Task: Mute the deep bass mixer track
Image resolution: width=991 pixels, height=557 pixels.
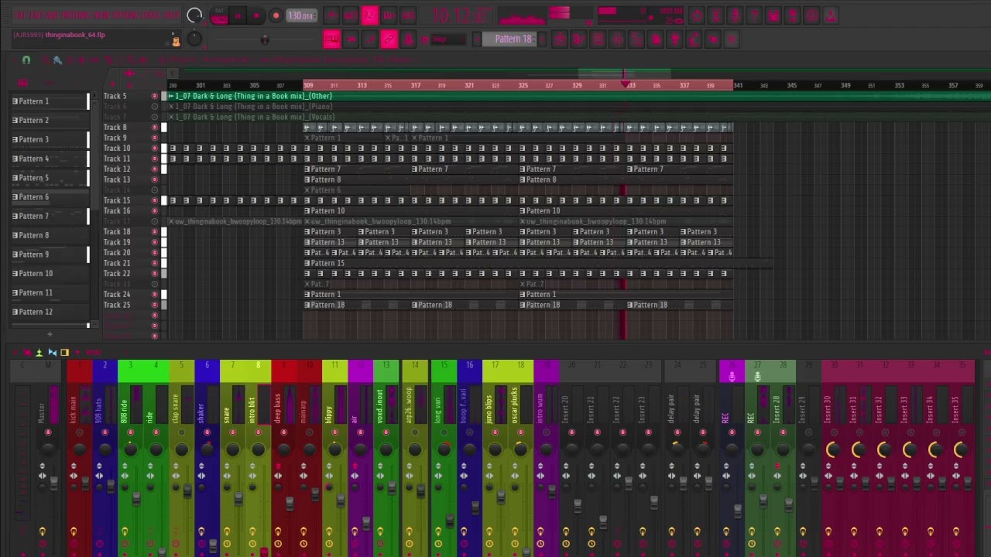Action: 283,432
